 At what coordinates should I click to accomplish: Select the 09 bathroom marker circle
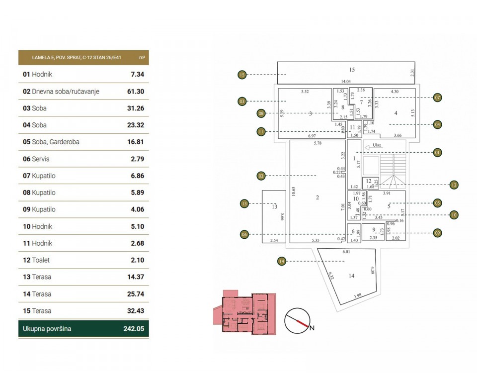[437, 232]
